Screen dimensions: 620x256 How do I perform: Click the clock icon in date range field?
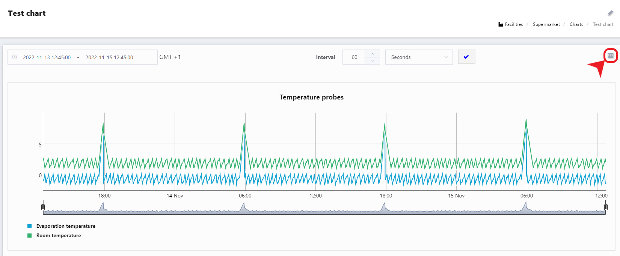[x=15, y=57]
